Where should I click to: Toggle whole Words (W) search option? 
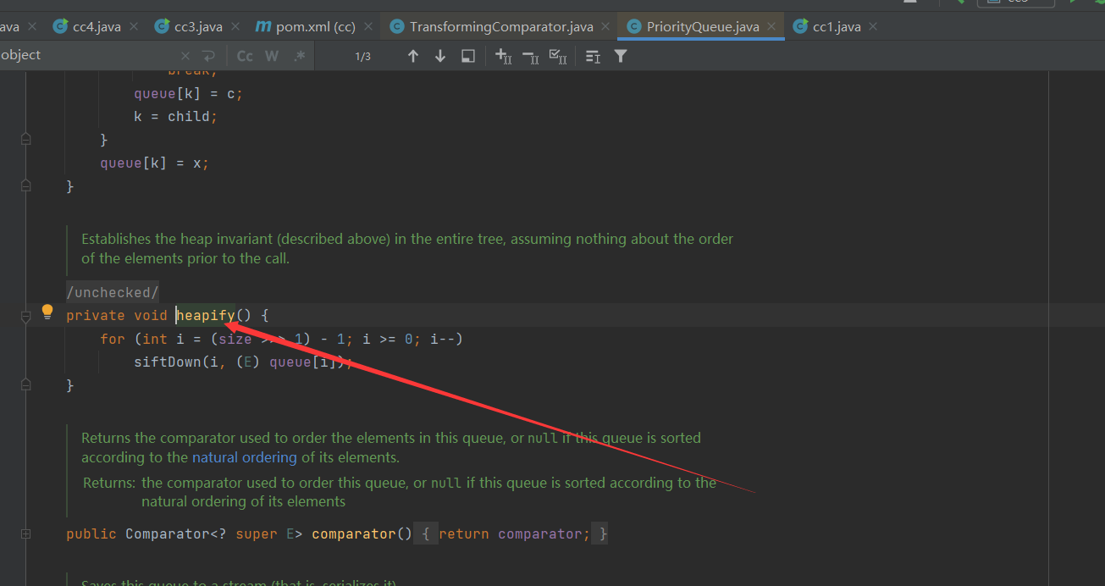point(272,56)
